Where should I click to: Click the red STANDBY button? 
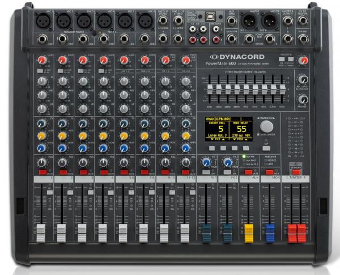point(296,172)
